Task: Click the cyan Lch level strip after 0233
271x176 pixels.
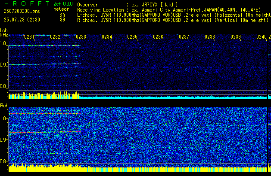Action: (x=173, y=97)
